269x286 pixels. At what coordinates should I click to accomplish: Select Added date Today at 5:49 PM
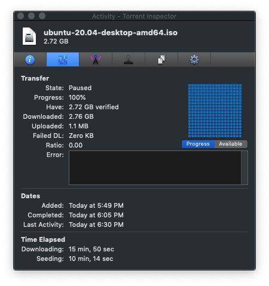pos(96,205)
